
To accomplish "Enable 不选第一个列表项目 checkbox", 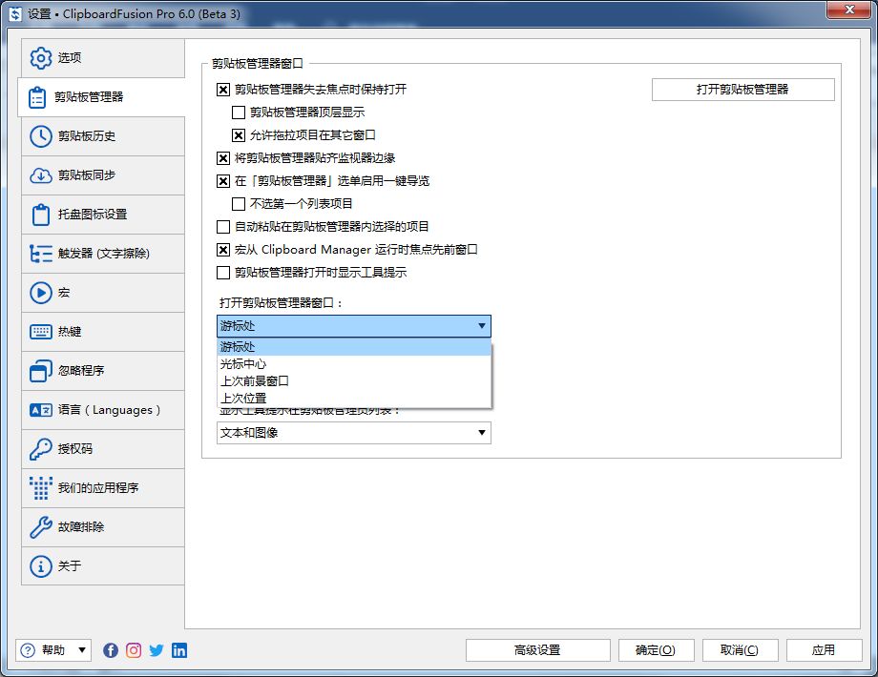I will (x=238, y=204).
